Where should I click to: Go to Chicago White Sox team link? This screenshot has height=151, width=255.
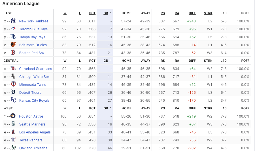(34, 77)
